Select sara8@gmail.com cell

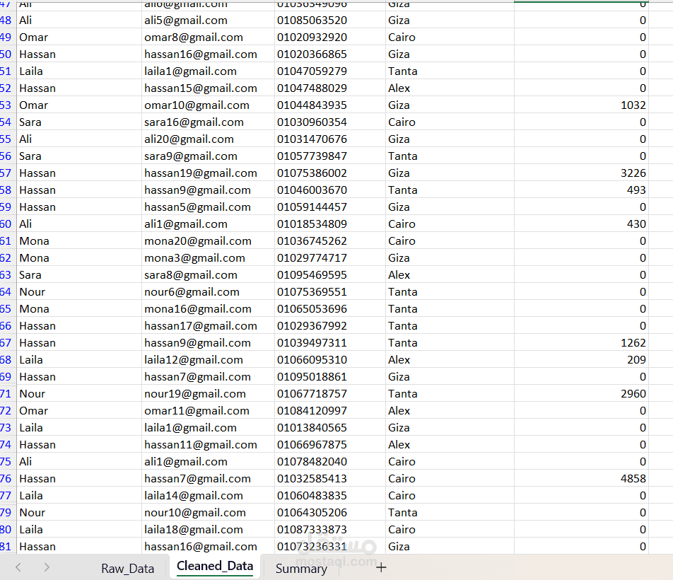tap(208, 274)
